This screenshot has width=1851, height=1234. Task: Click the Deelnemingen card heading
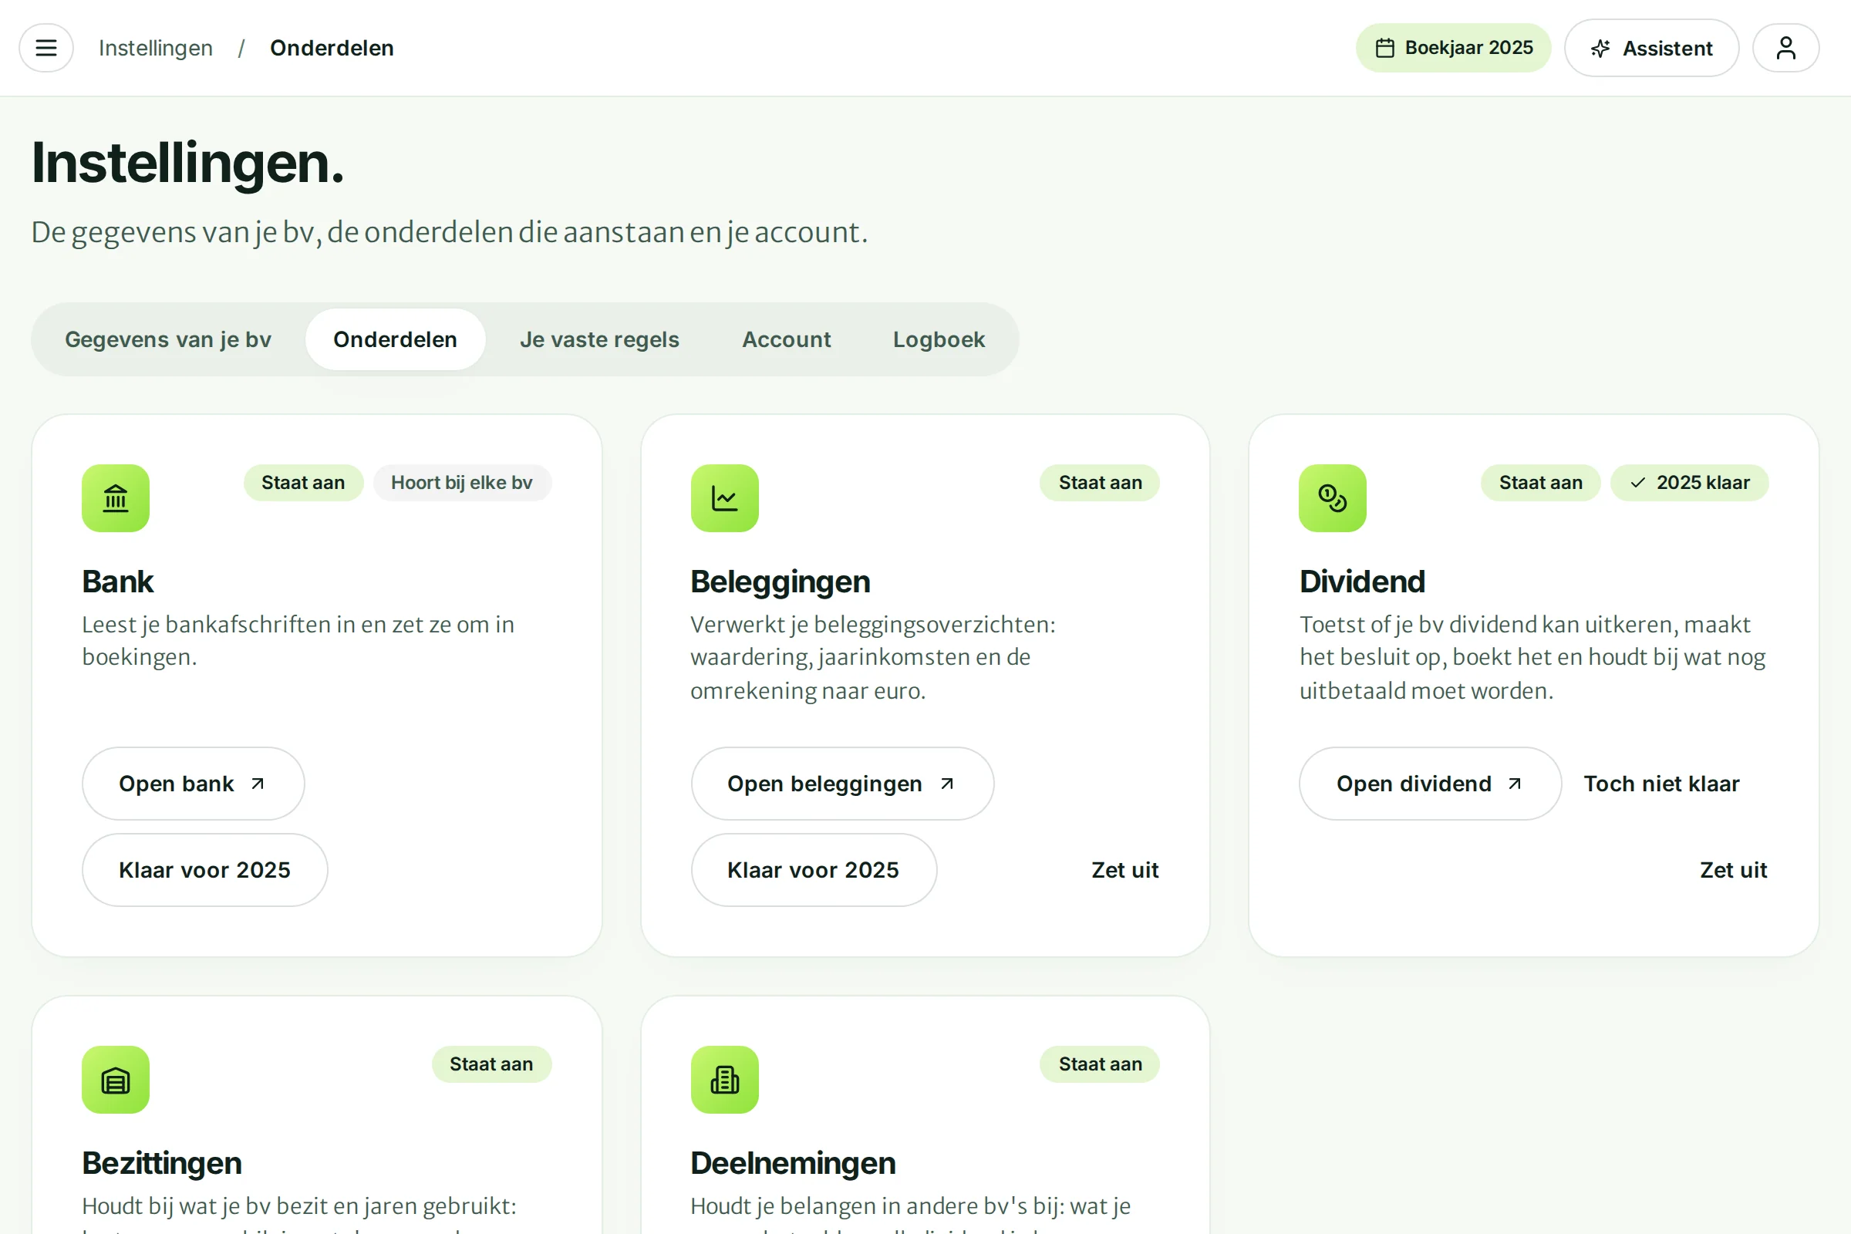tap(793, 1163)
